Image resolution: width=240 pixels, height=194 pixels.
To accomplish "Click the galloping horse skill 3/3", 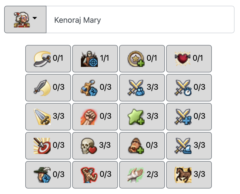I will coord(189,175).
